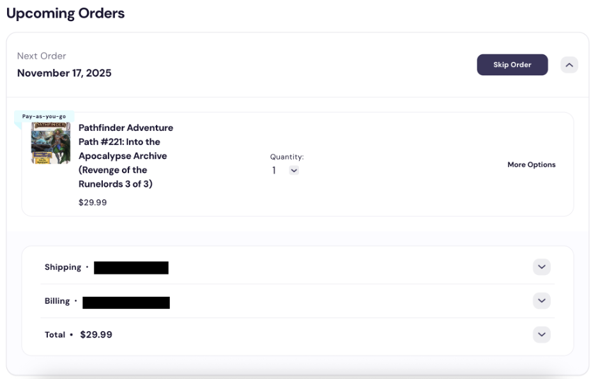Open the Quantity dropdown arrow
Screen dimensions: 598x379
(294, 170)
